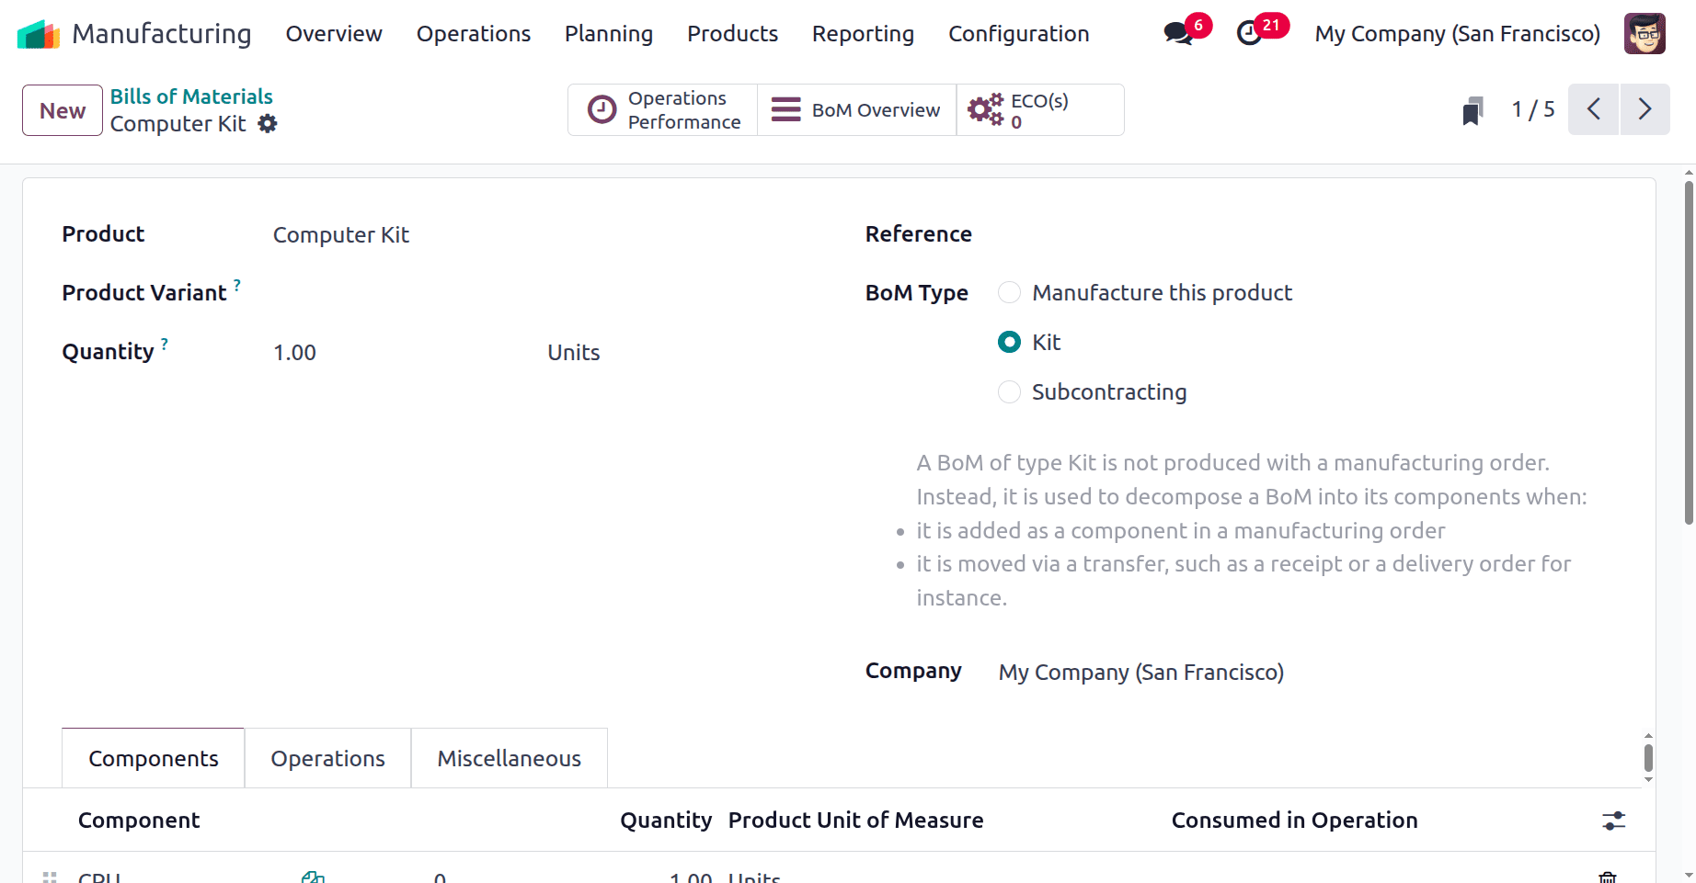Screen dimensions: 1696x883
Task: Open the activities clock icon
Action: pos(1249,34)
